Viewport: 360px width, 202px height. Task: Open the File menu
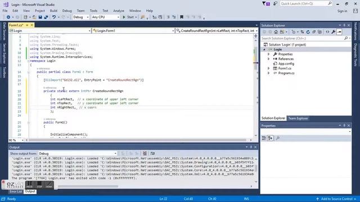click(5, 11)
